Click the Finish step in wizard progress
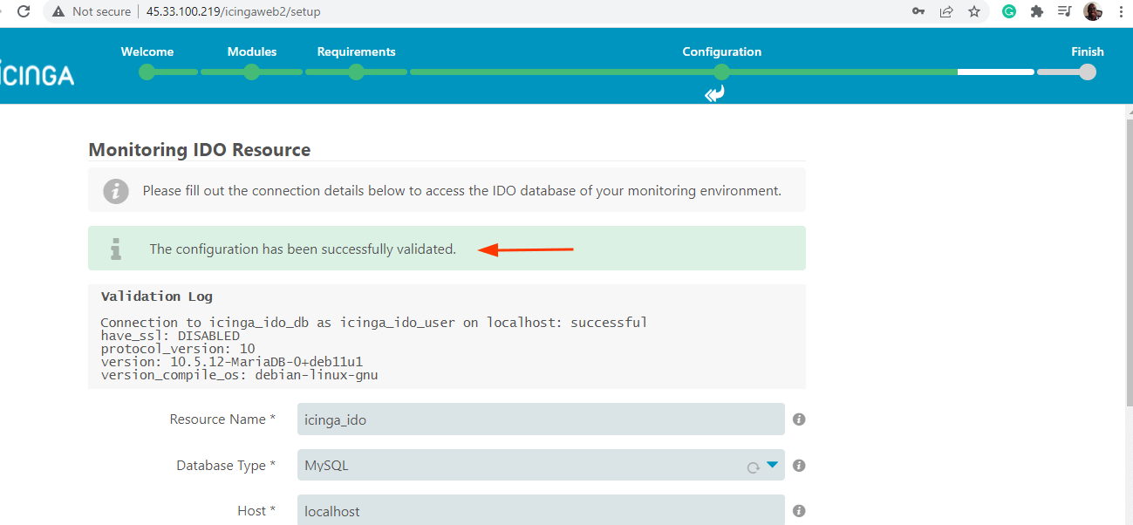This screenshot has width=1133, height=525. pos(1087,72)
